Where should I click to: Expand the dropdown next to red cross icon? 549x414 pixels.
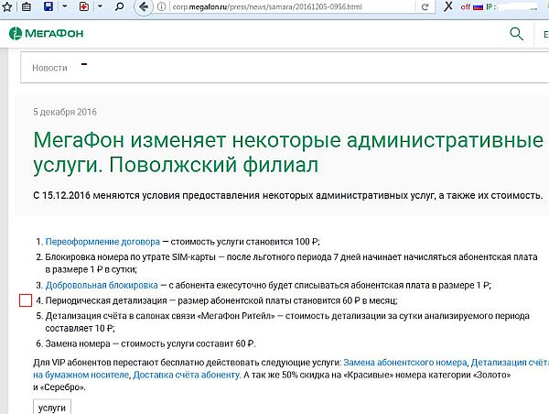click(x=100, y=6)
